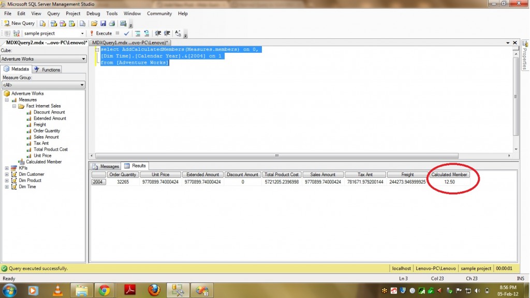Open Firefox from the taskbar
530x298 pixels.
(x=153, y=290)
